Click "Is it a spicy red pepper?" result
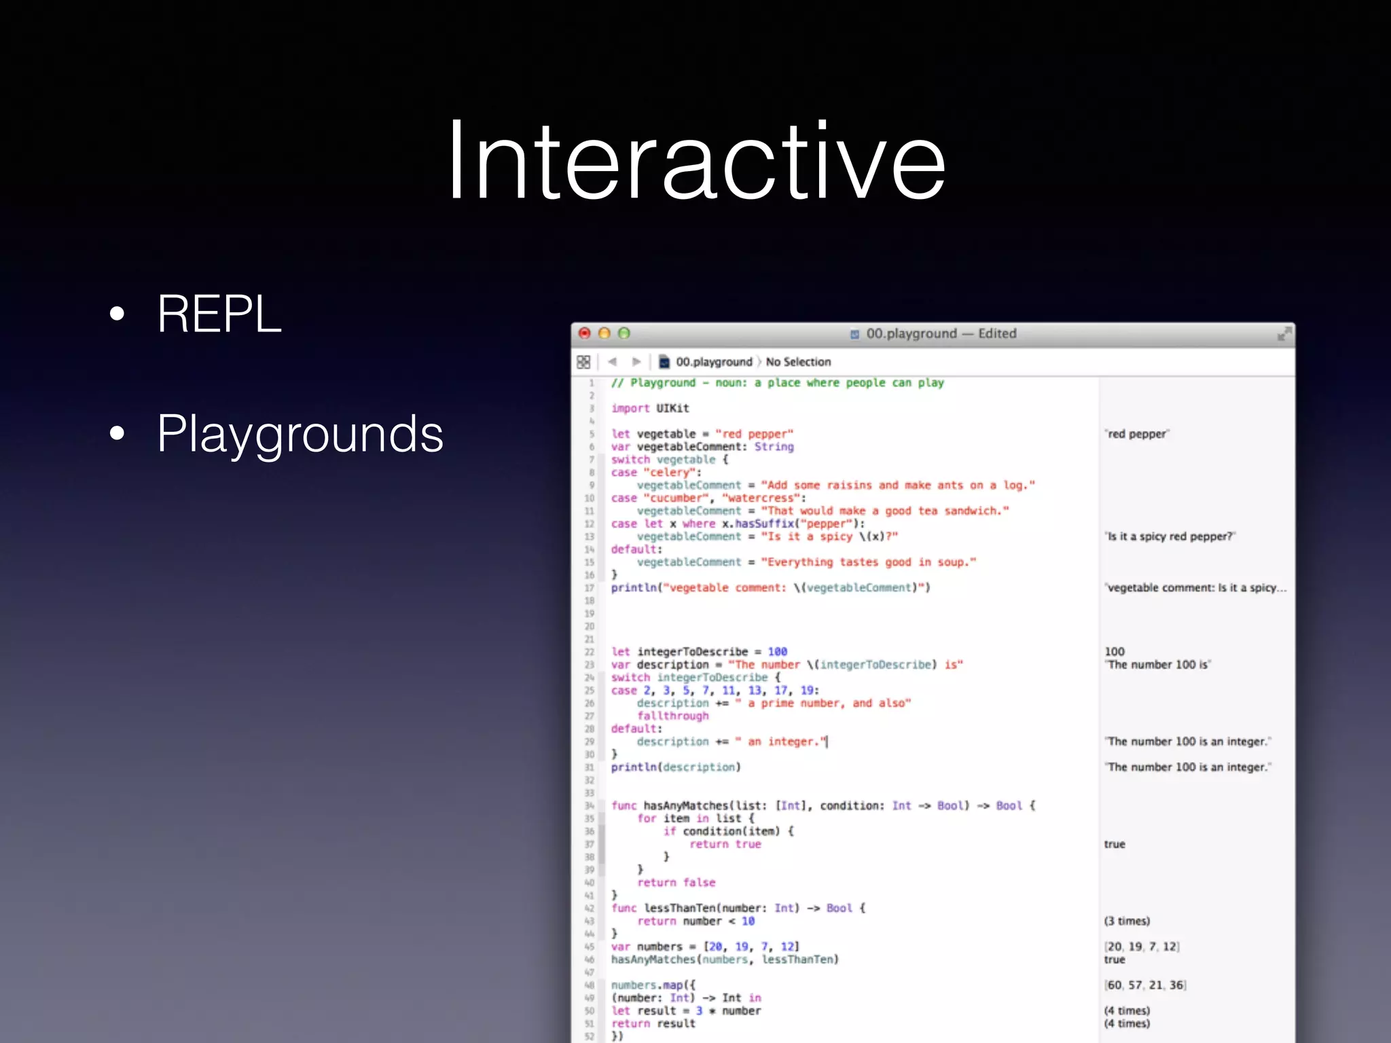Screen dimensions: 1391x1043 click(x=1170, y=536)
